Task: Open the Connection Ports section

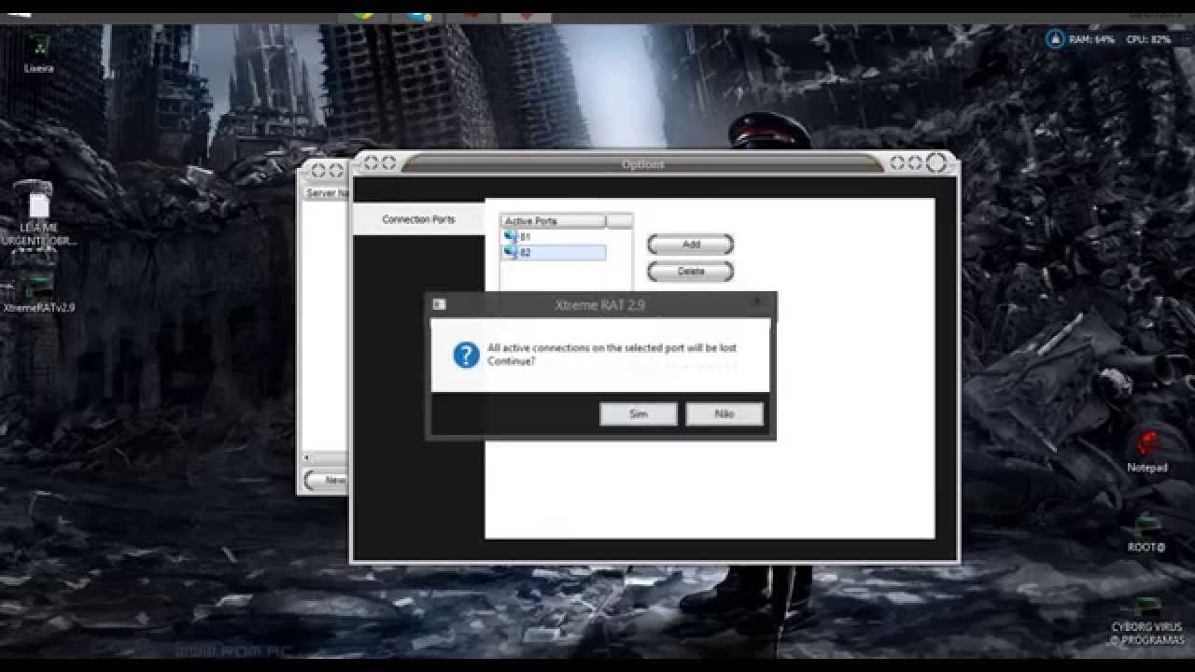Action: [418, 219]
